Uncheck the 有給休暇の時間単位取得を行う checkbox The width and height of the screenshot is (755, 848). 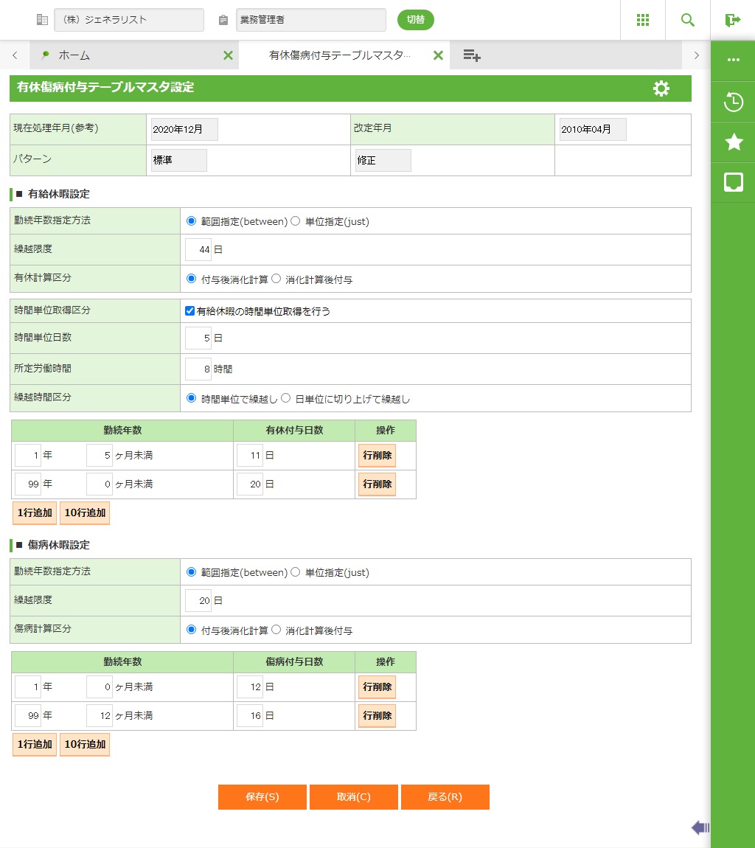coord(190,311)
